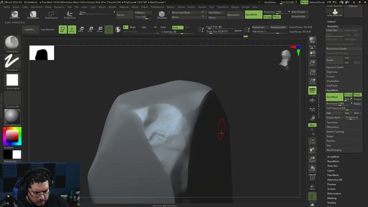Toggle the Mrgb channel button
Screen dimensions: 368x207
133,27
